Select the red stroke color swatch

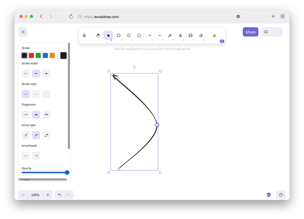[31, 55]
